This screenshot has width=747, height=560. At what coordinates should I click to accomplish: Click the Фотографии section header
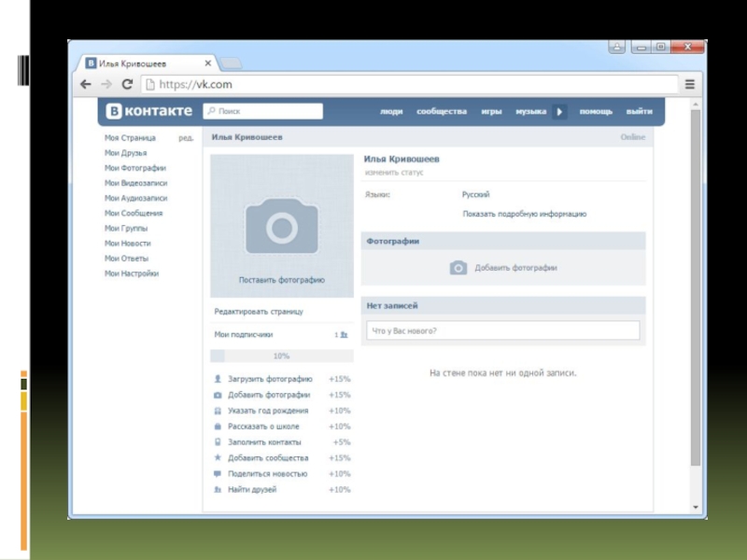503,241
